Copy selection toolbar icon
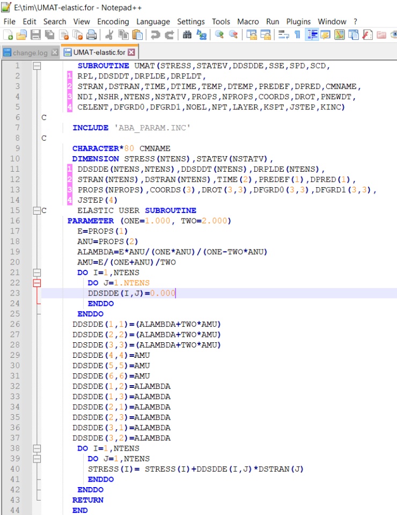The width and height of the screenshot is (397, 515). tap(123, 34)
